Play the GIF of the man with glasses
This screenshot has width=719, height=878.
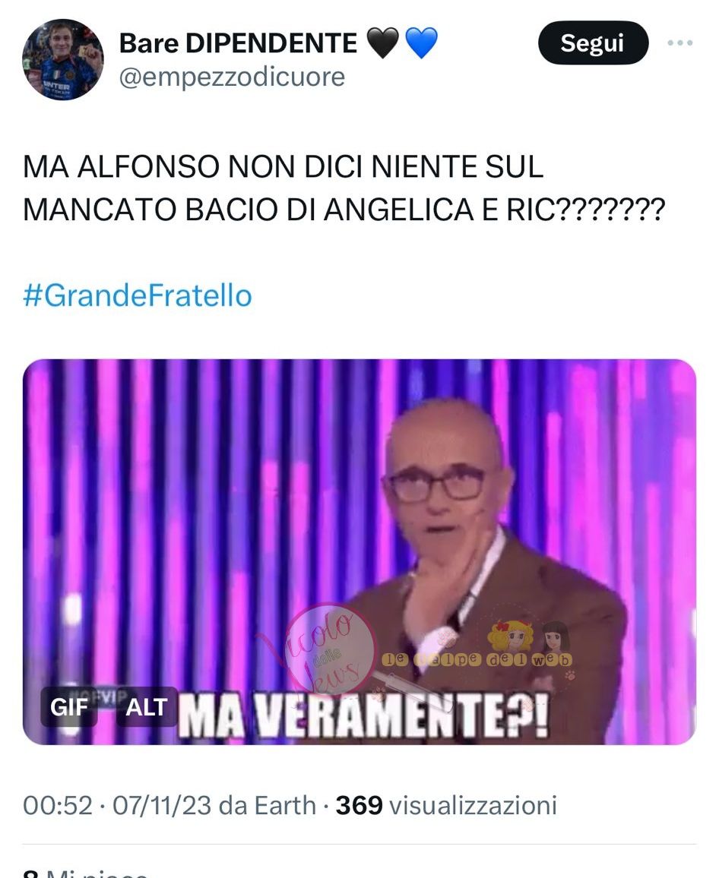pos(359,551)
